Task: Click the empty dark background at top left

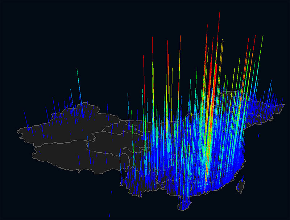Action: point(36,29)
